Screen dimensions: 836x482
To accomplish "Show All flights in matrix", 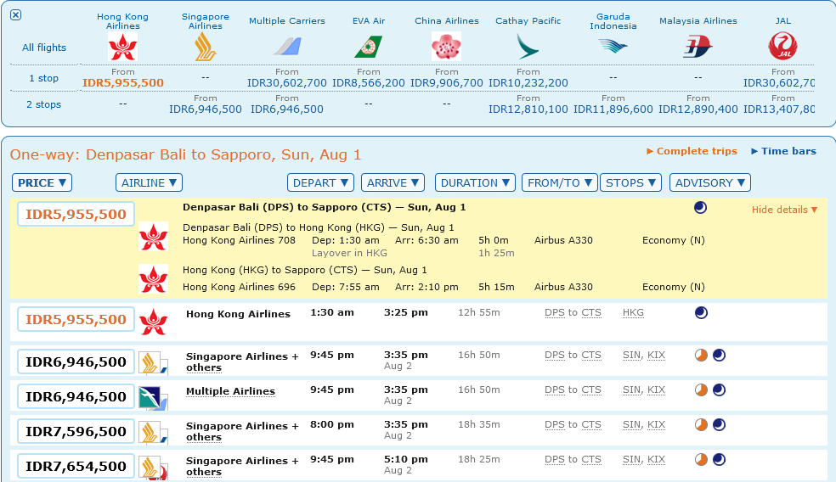I will (44, 48).
